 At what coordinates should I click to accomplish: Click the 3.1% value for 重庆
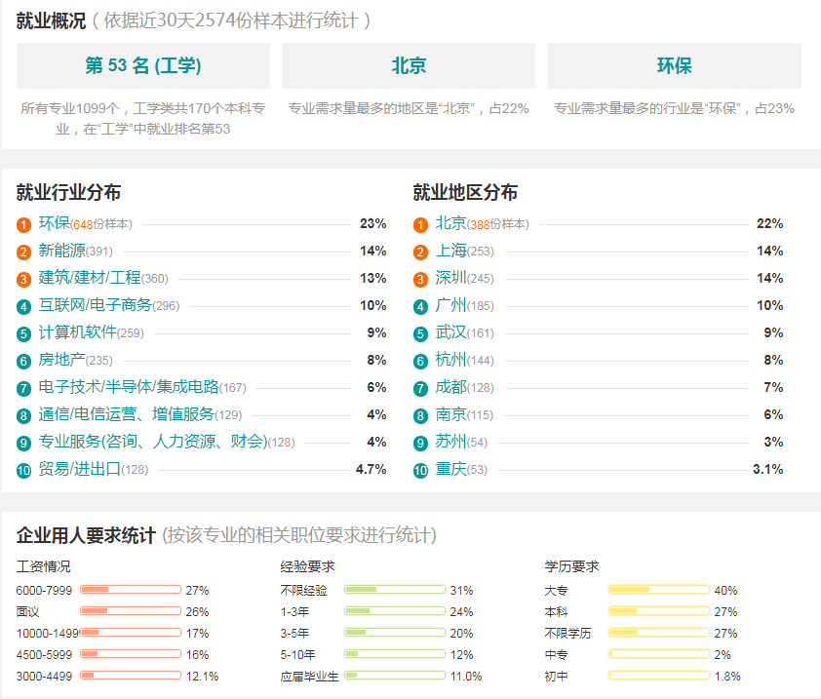(x=768, y=469)
